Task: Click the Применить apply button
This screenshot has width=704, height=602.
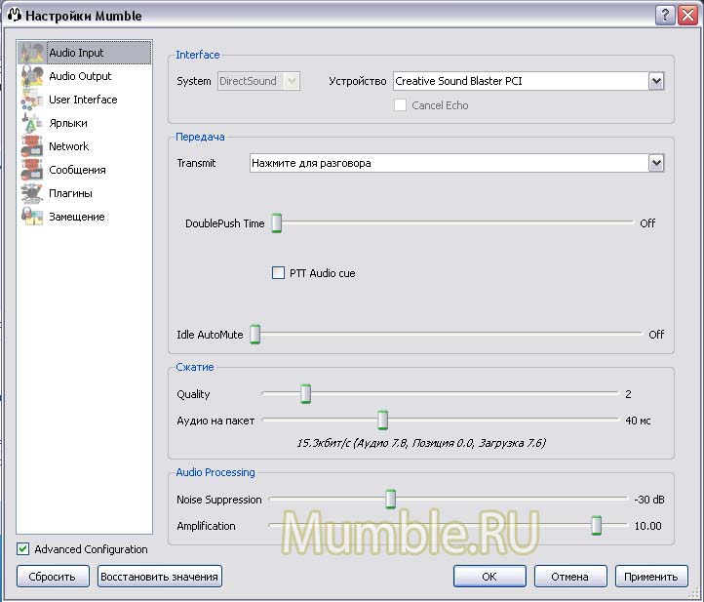Action: (x=651, y=577)
